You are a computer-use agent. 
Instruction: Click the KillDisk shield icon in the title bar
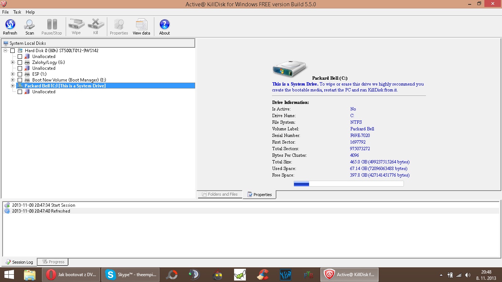4,4
